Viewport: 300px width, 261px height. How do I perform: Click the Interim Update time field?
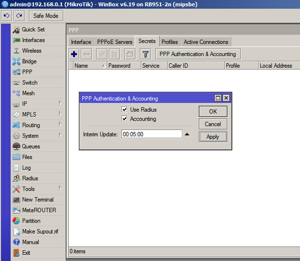pos(151,134)
